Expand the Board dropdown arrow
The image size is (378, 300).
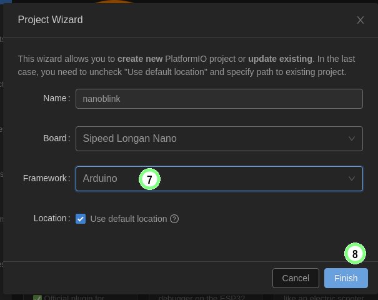tap(352, 138)
